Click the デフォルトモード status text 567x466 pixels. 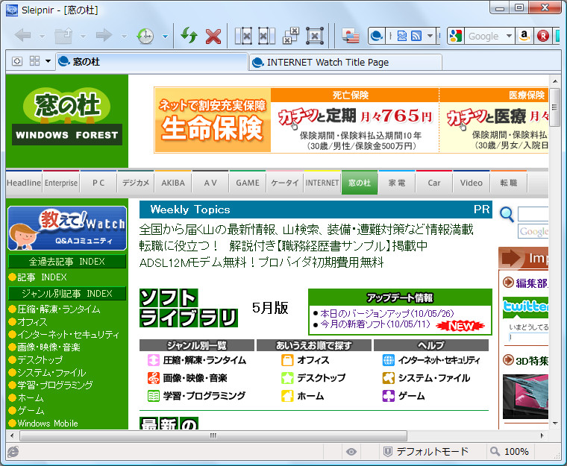point(432,452)
